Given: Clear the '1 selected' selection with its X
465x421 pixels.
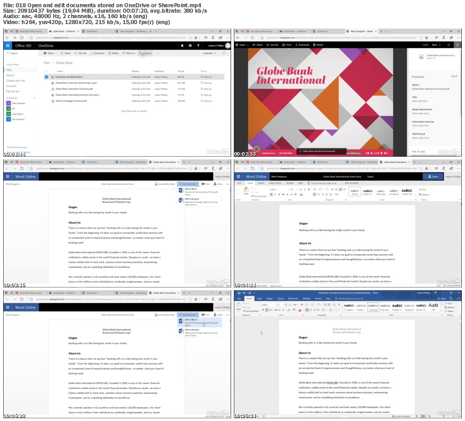Looking at the screenshot, I should [215, 54].
